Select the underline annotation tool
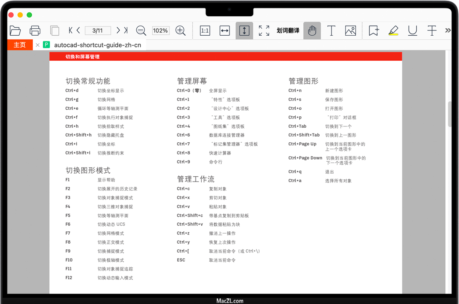 point(413,30)
